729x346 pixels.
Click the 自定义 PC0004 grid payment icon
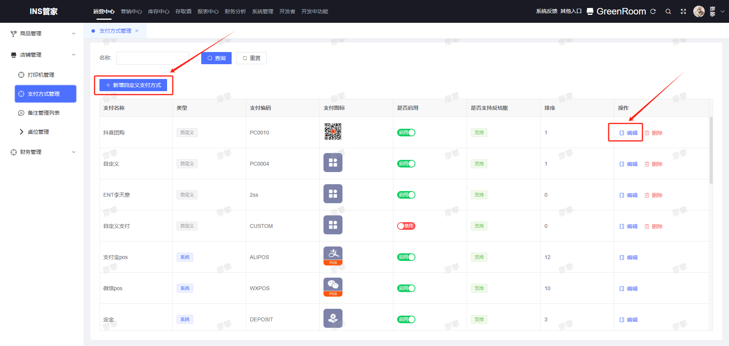coord(333,163)
